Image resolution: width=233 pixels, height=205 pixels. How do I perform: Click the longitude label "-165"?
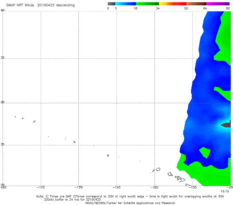[x=116, y=187]
